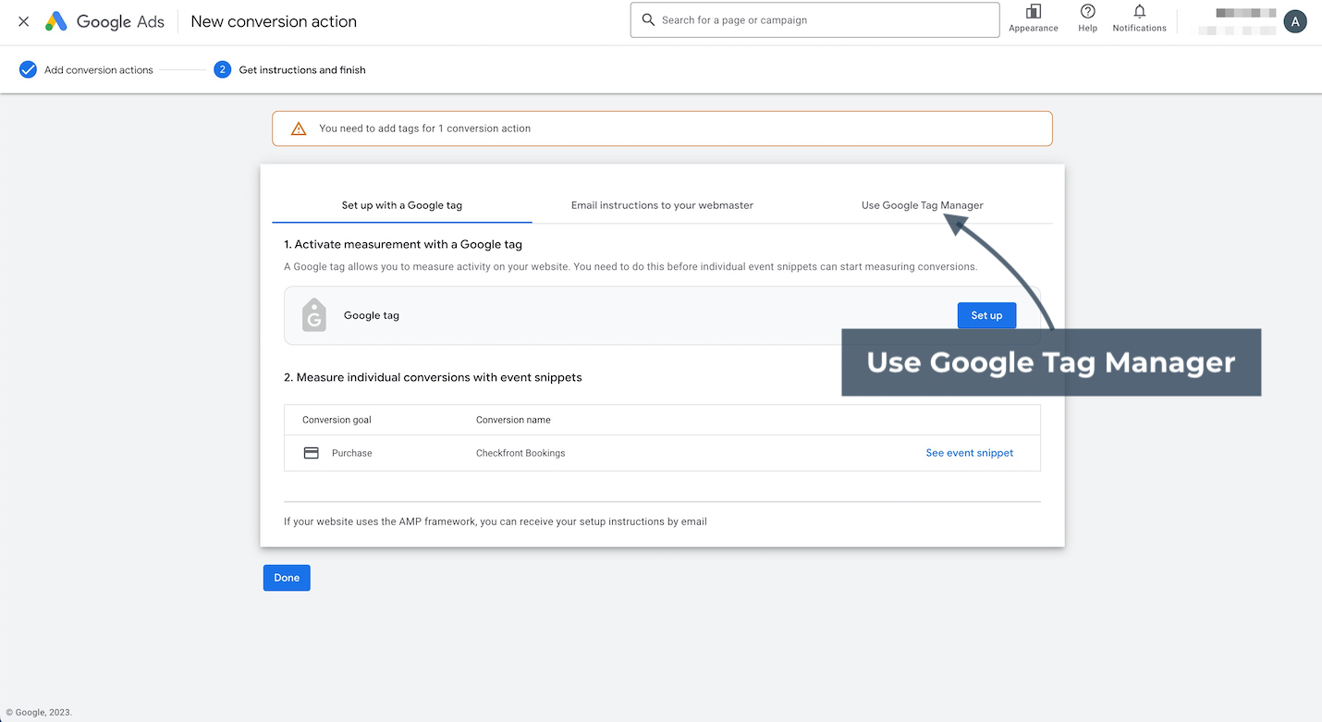Click the Activate measurement with a Google tag heading
Screen dimensions: 1322x722
tap(403, 244)
